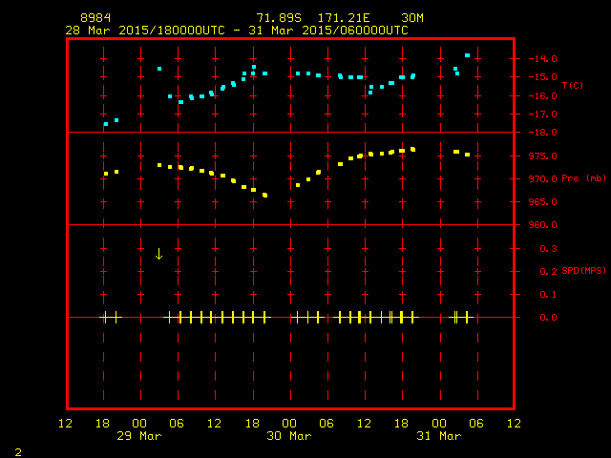This screenshot has height=458, width=611.
Task: Select the 'SPD(MPS)' axis title
Action: [x=583, y=271]
